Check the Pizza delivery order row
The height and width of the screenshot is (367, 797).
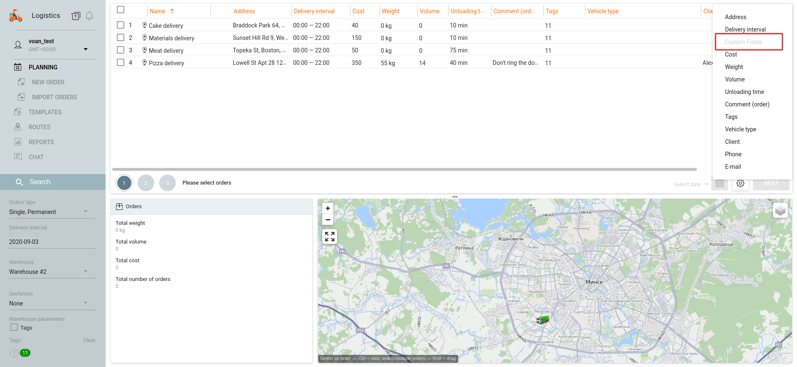(121, 62)
